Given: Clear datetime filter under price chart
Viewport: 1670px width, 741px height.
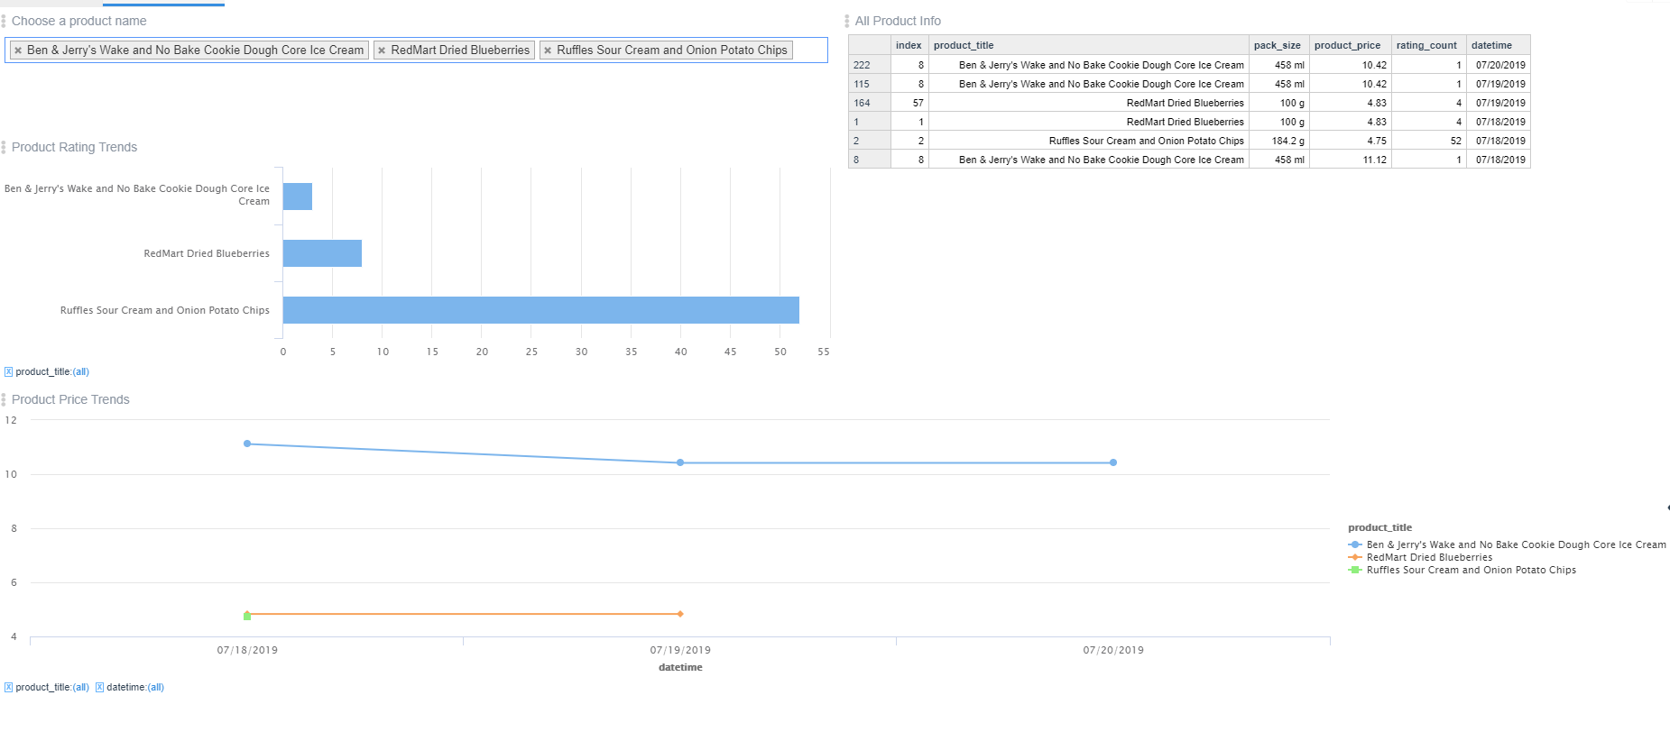Looking at the screenshot, I should tap(99, 687).
